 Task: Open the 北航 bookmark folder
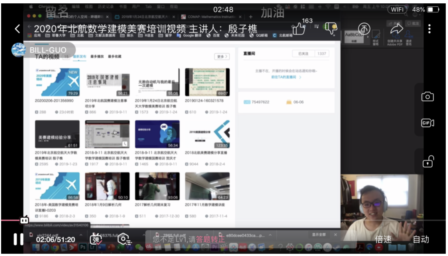point(77,35)
